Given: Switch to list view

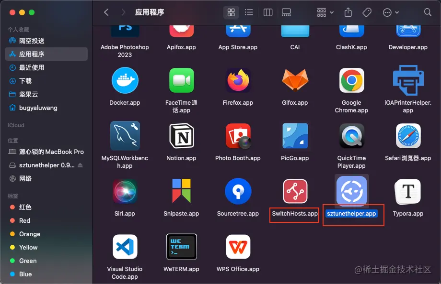Looking at the screenshot, I should pyautogui.click(x=249, y=12).
